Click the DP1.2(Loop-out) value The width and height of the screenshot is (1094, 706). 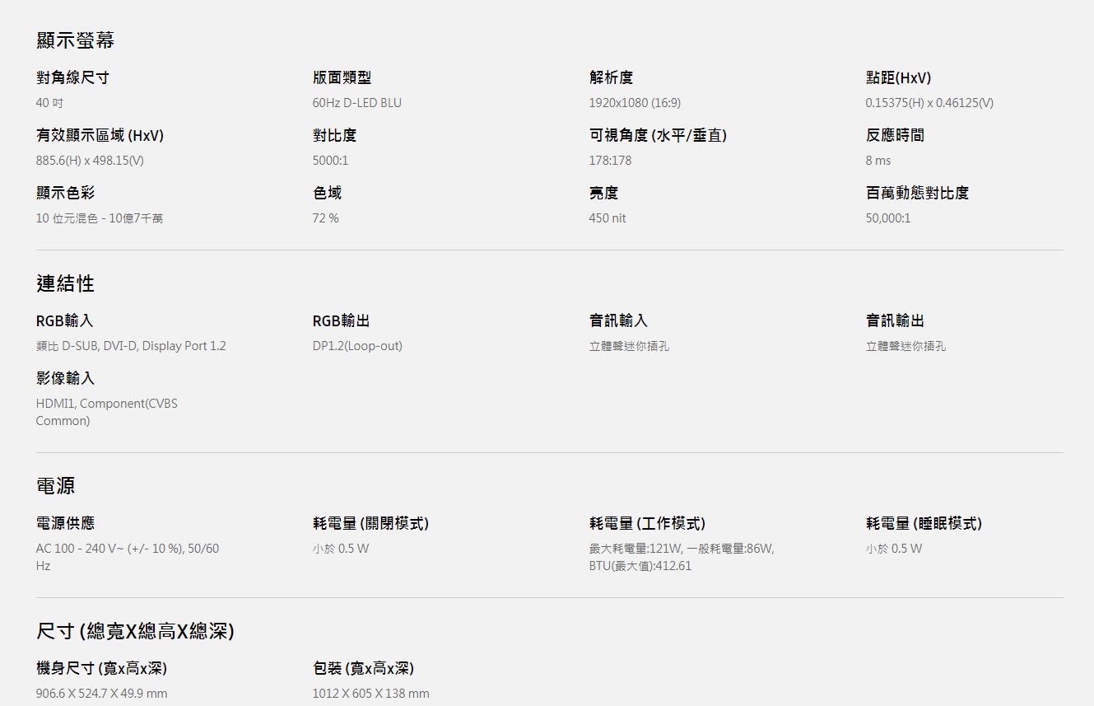(x=357, y=346)
